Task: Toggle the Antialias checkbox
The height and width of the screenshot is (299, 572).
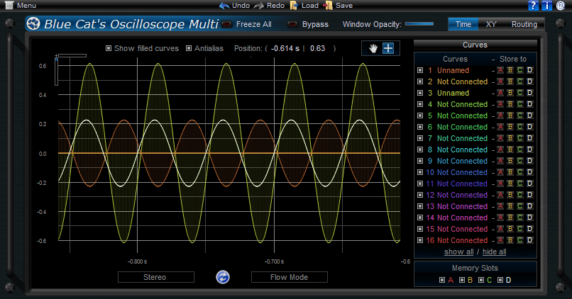Action: [189, 49]
